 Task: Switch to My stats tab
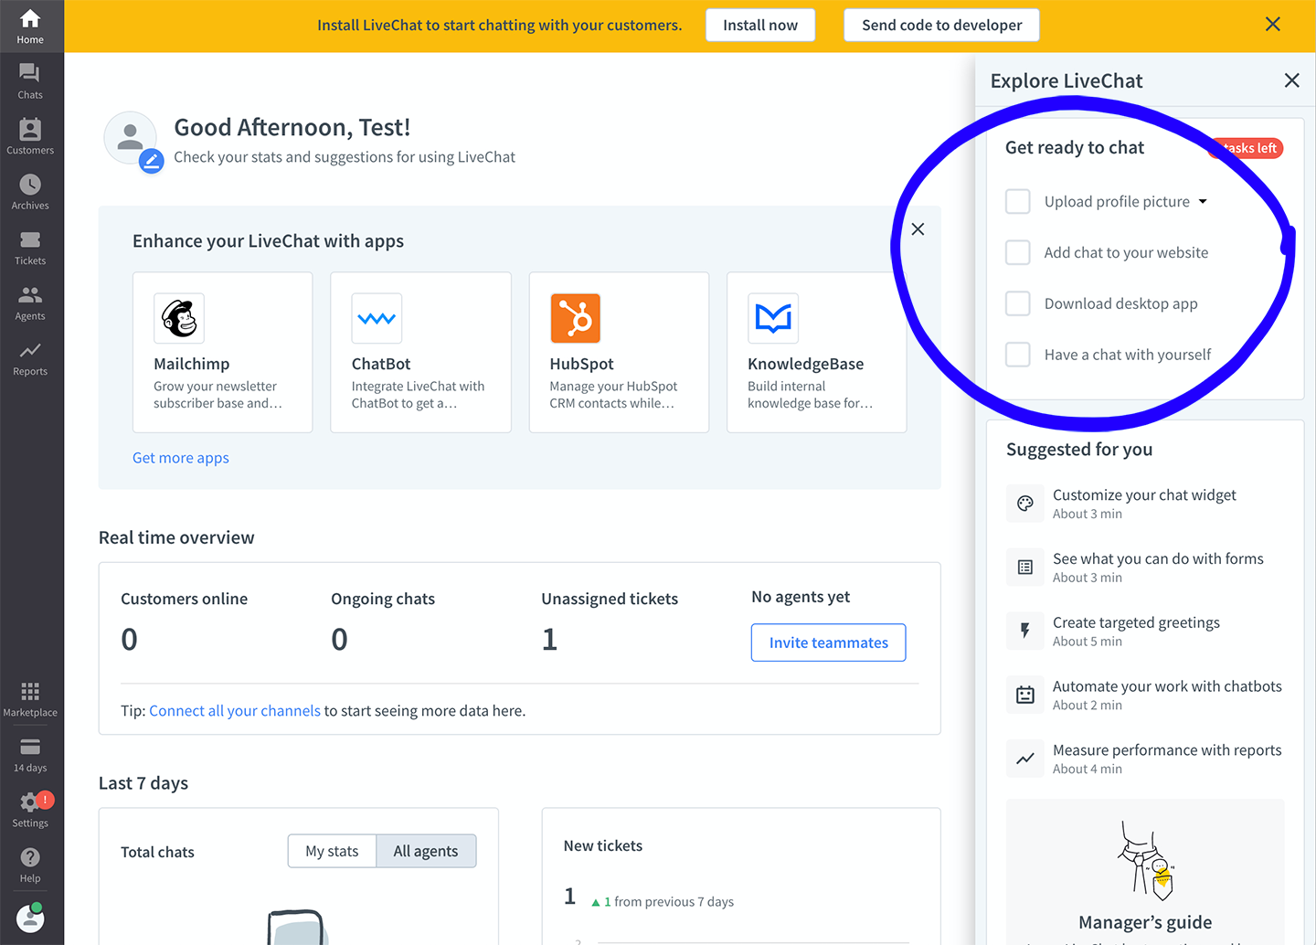pyautogui.click(x=332, y=851)
